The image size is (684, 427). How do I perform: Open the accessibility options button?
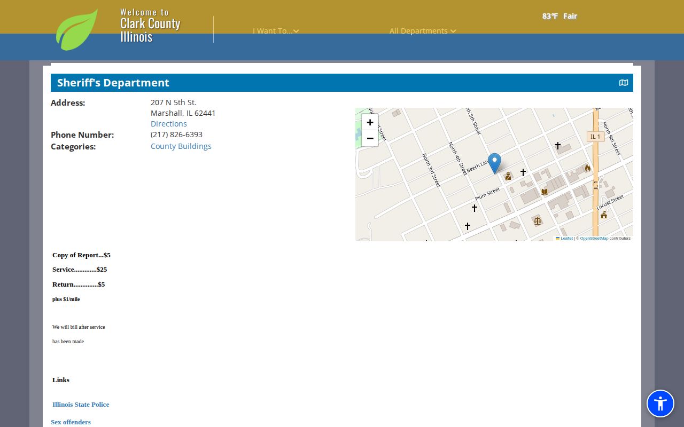(660, 404)
